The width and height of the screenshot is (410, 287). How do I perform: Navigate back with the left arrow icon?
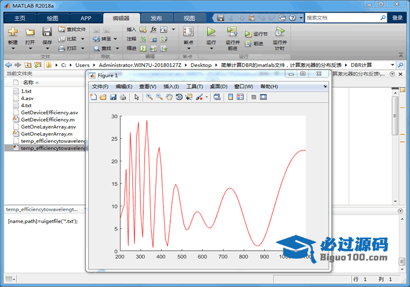9,65
